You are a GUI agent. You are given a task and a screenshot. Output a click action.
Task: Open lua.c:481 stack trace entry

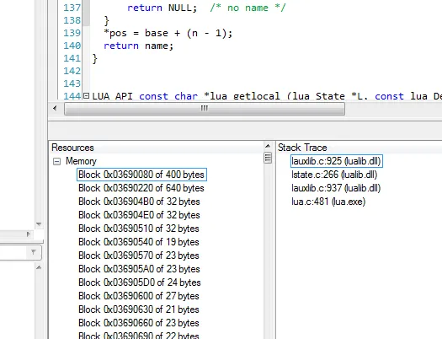pos(328,202)
